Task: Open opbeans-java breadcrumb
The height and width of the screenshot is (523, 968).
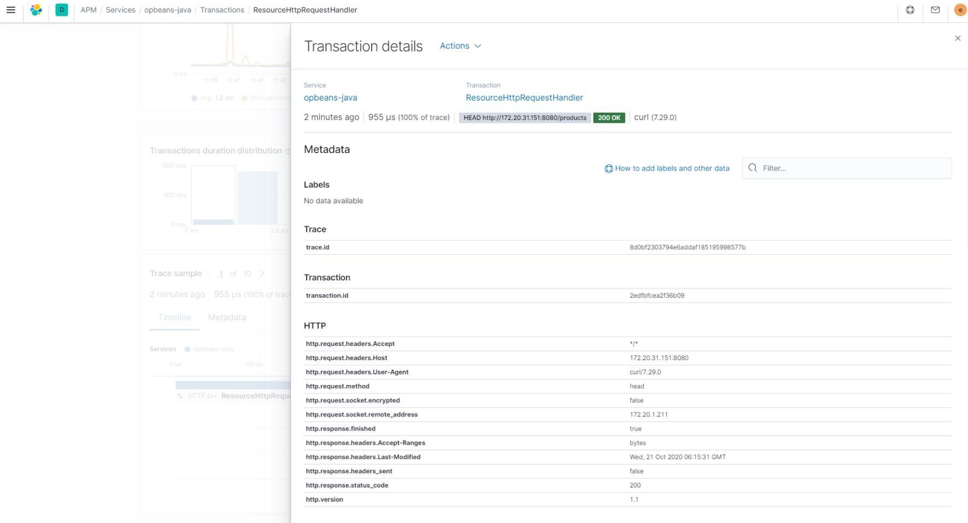Action: (x=168, y=10)
